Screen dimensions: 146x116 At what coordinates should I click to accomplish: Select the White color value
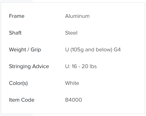point(72,83)
